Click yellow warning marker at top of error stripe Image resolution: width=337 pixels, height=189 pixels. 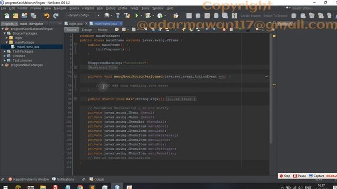click(274, 36)
